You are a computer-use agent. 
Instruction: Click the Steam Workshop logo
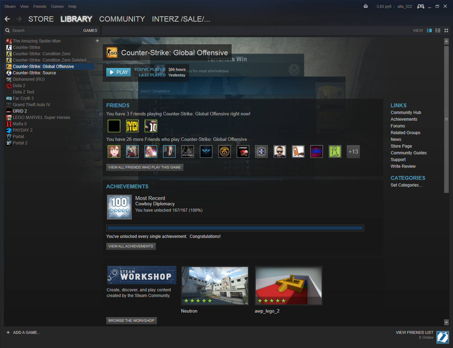click(x=142, y=275)
